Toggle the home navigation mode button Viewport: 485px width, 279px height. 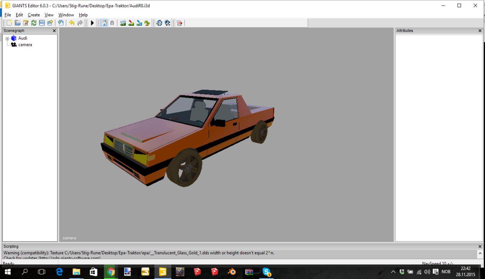point(104,23)
